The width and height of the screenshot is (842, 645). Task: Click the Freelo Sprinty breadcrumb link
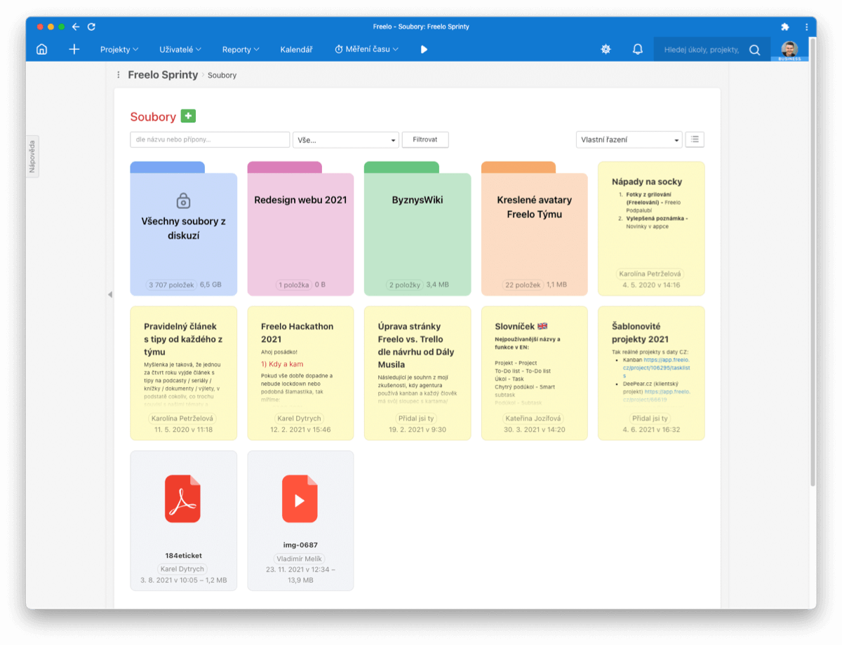pyautogui.click(x=163, y=75)
